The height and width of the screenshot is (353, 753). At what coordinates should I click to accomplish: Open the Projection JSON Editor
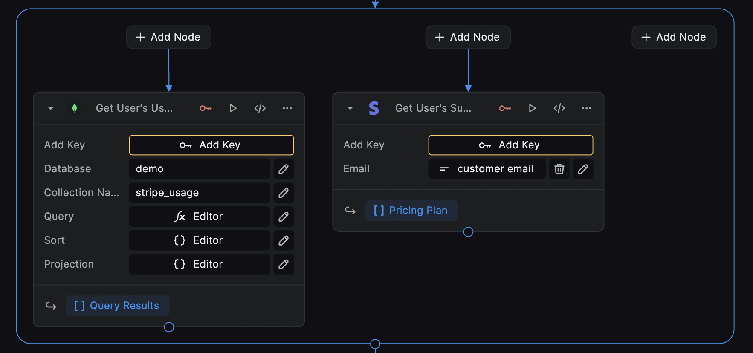point(200,264)
